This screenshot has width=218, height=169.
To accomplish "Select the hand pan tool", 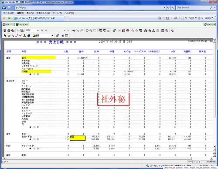I will click(87, 30).
